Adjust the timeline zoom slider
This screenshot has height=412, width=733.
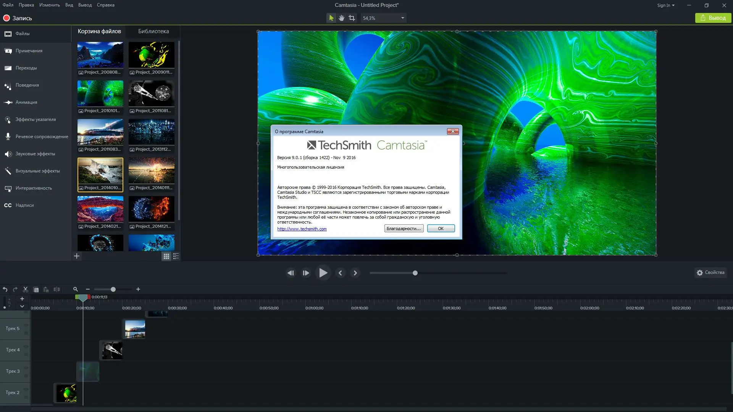[x=113, y=290]
